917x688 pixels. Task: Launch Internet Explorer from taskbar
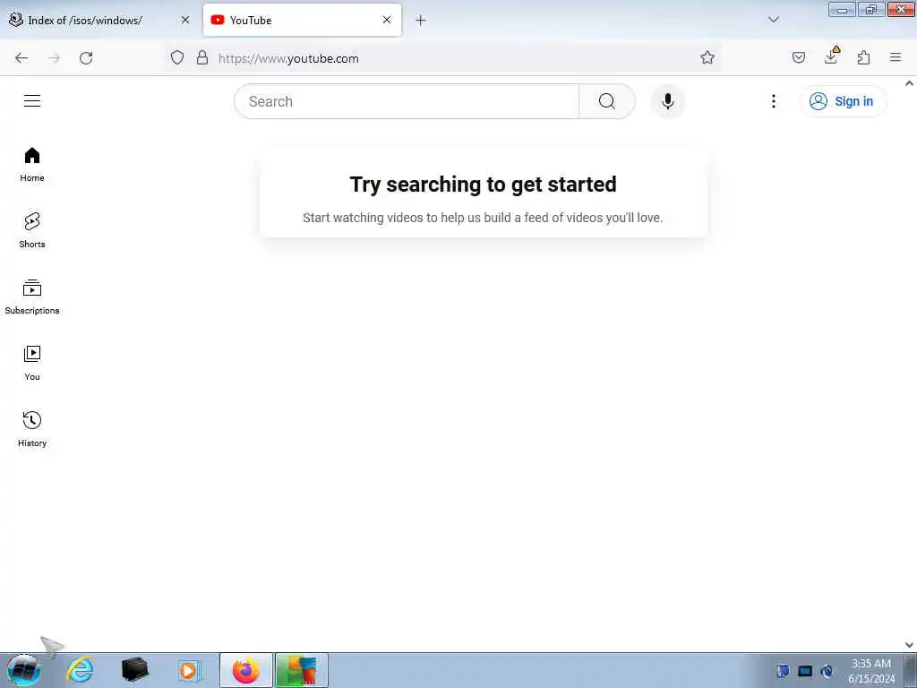pyautogui.click(x=80, y=670)
